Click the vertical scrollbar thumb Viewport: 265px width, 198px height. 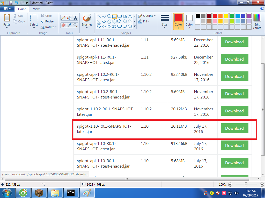pyautogui.click(x=263, y=109)
